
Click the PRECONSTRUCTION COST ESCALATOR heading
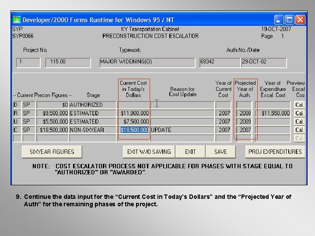[x=150, y=36]
